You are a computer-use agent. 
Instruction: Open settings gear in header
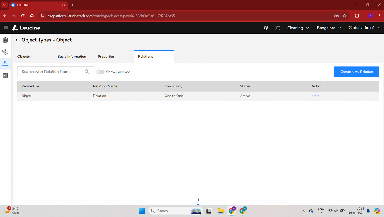[x=266, y=28]
